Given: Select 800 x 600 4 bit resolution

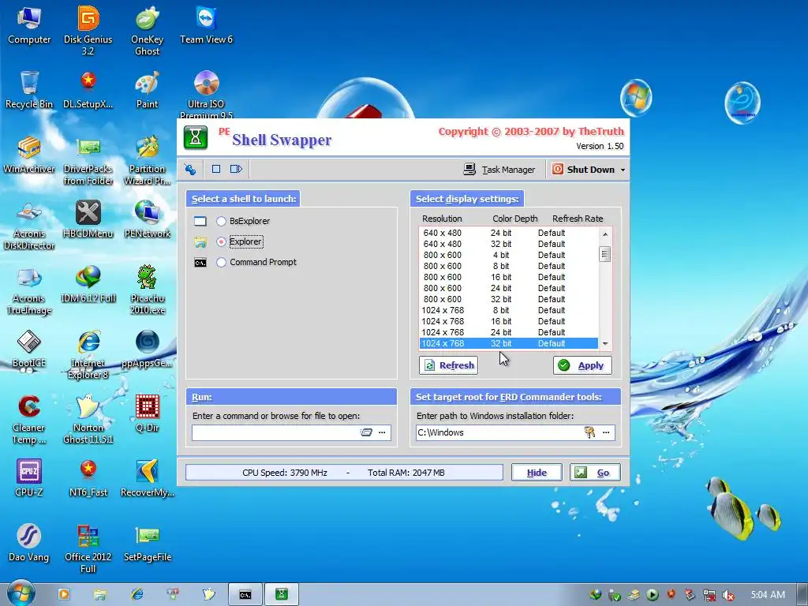Looking at the screenshot, I should pos(509,255).
